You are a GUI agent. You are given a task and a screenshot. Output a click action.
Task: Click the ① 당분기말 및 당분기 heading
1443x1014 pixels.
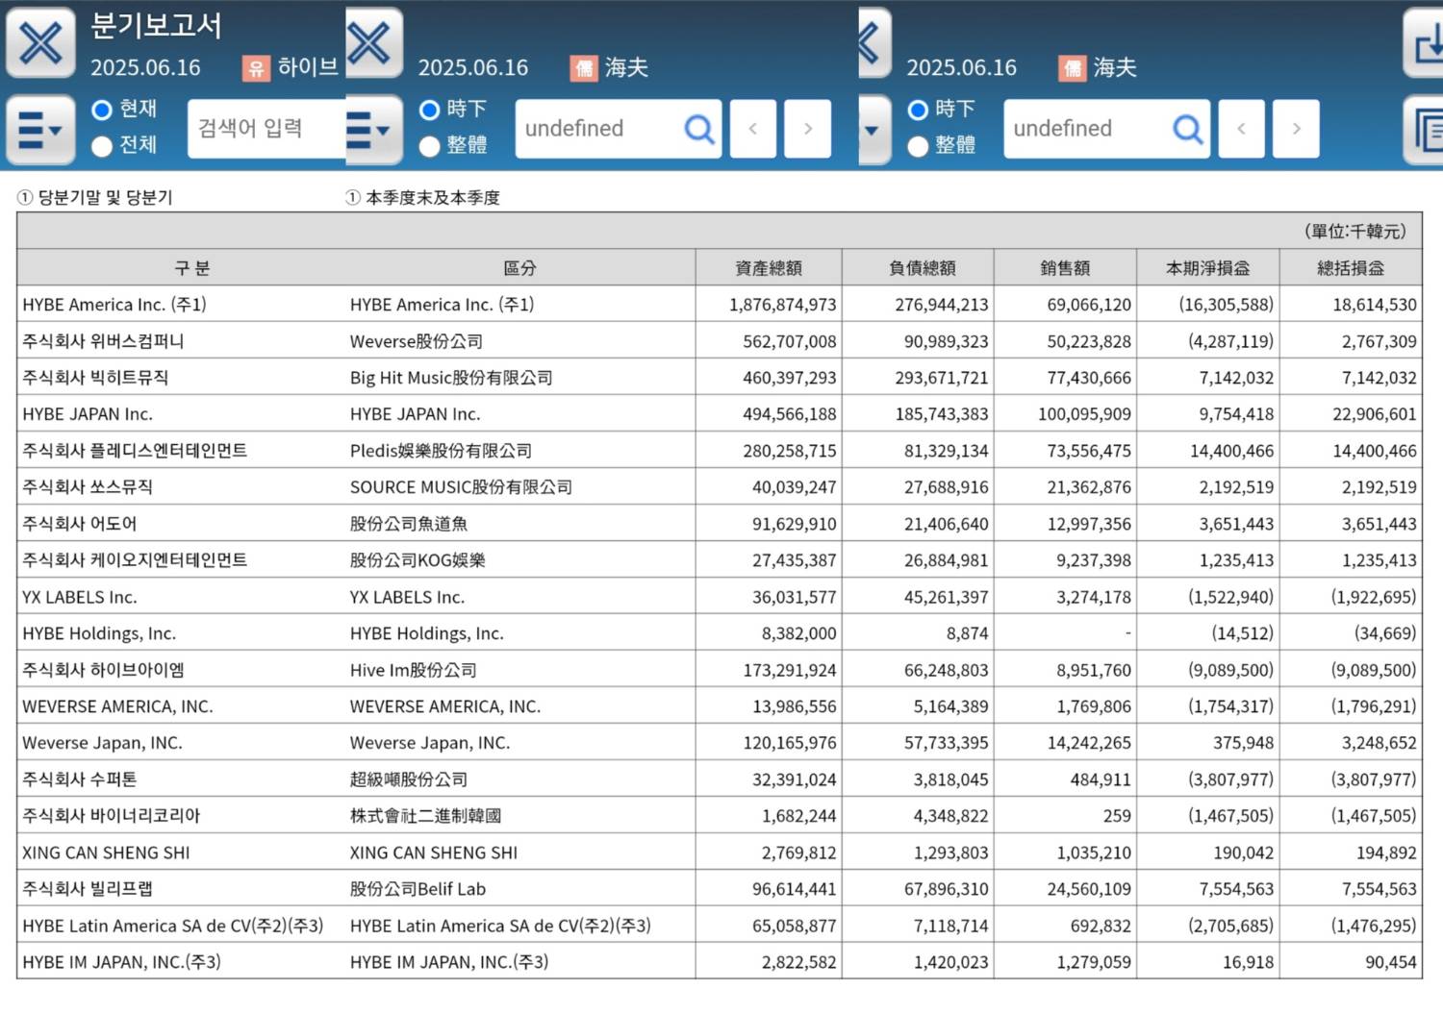95,198
